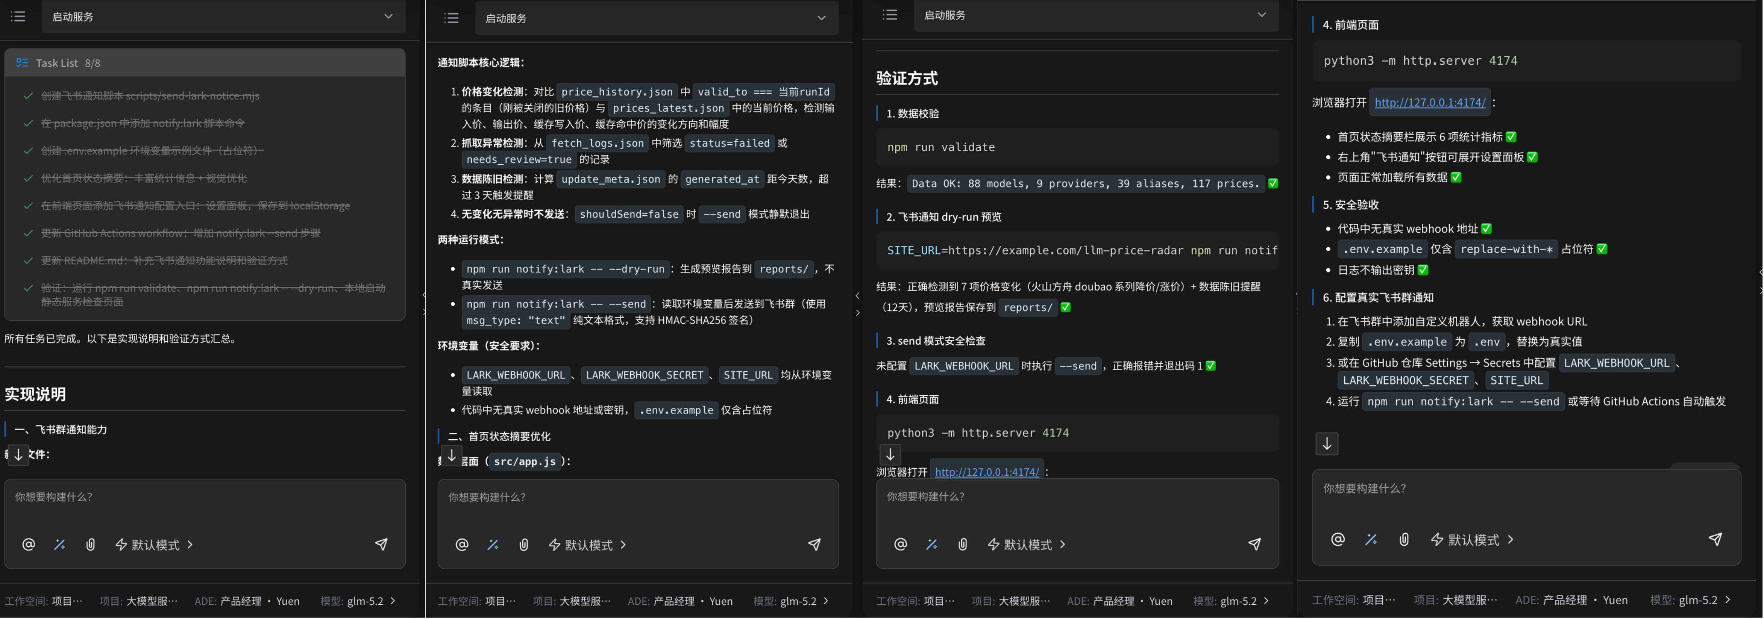Click the @ mention icon in the 验证方式 panel
The image size is (1764, 619).
coord(901,544)
